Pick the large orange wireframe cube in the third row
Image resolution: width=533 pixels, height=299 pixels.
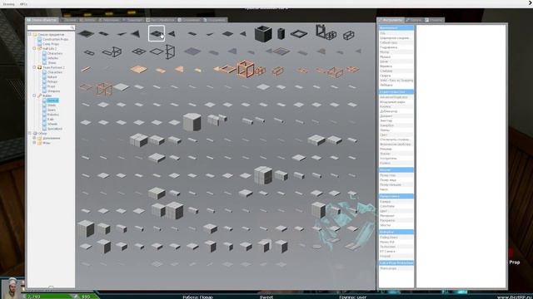pyautogui.click(x=246, y=69)
